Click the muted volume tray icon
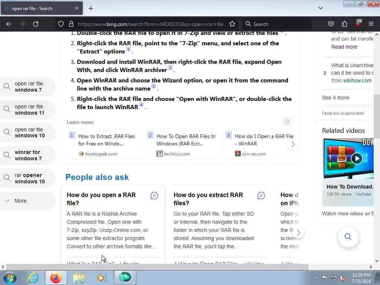 click(343, 278)
